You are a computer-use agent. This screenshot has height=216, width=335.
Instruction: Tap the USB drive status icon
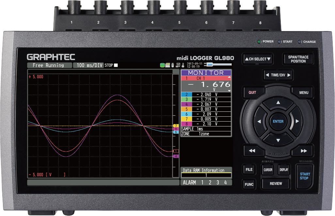click(x=172, y=65)
